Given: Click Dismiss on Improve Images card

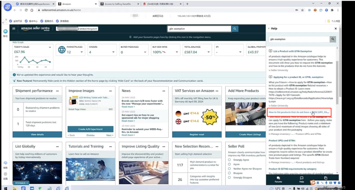Looking at the screenshot, I should tap(91, 135).
